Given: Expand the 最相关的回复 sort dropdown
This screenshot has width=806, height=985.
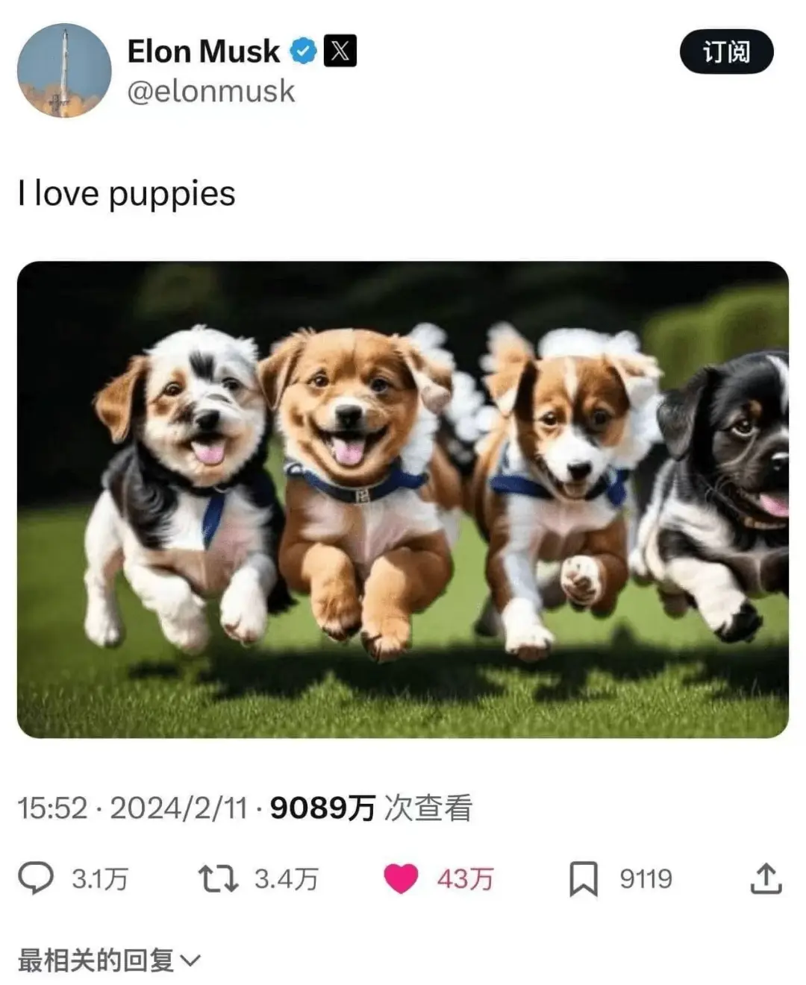Looking at the screenshot, I should (109, 960).
